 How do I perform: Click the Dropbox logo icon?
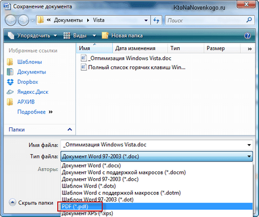(10, 82)
